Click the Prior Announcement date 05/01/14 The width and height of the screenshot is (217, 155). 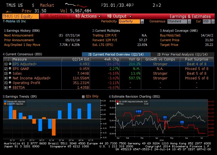click(73, 40)
